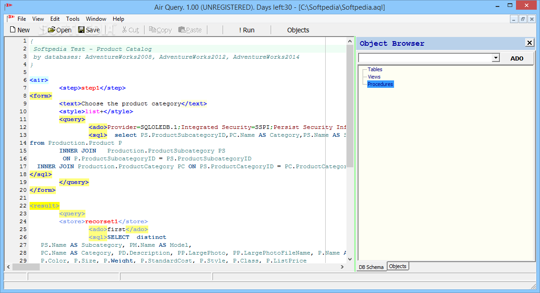Minimize the inner document window
This screenshot has height=293, width=540.
(x=514, y=19)
